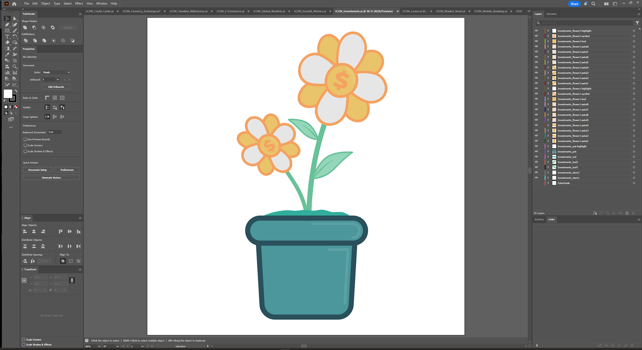Click the blue Share button
Image resolution: width=642 pixels, height=350 pixels.
(574, 4)
